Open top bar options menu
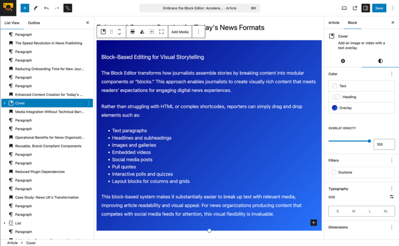 pyautogui.click(x=393, y=8)
